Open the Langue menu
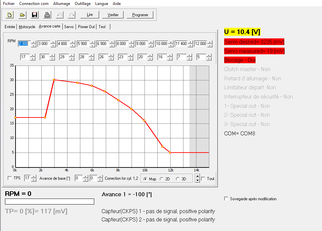The image size is (322, 231). coord(101,4)
